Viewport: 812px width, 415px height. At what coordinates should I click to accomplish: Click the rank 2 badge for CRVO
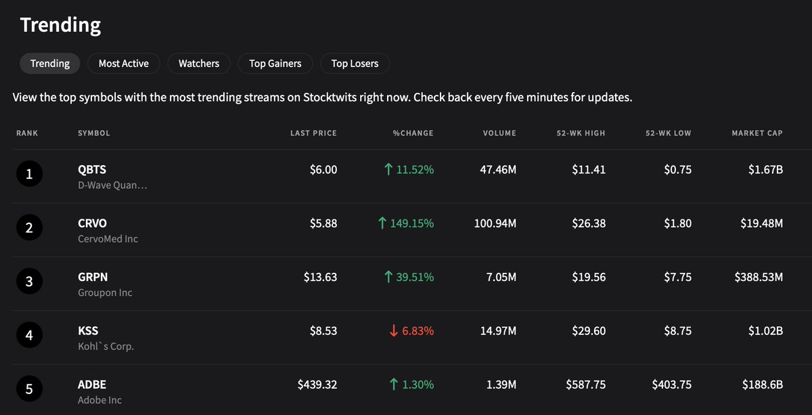(x=29, y=228)
